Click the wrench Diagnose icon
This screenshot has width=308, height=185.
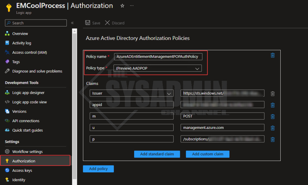point(7,71)
